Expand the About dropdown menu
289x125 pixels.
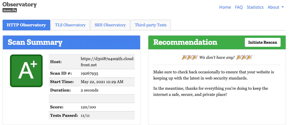click(275, 7)
